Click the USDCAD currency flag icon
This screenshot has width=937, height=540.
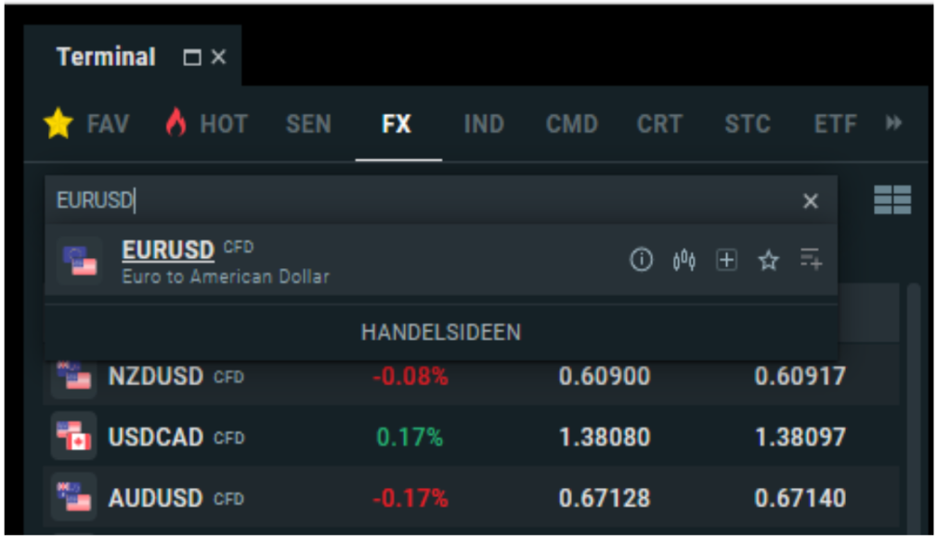pos(72,437)
